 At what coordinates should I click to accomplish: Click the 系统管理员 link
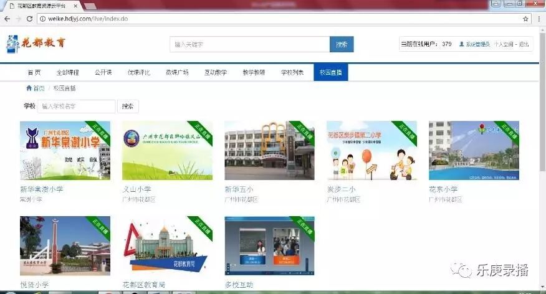click(477, 44)
